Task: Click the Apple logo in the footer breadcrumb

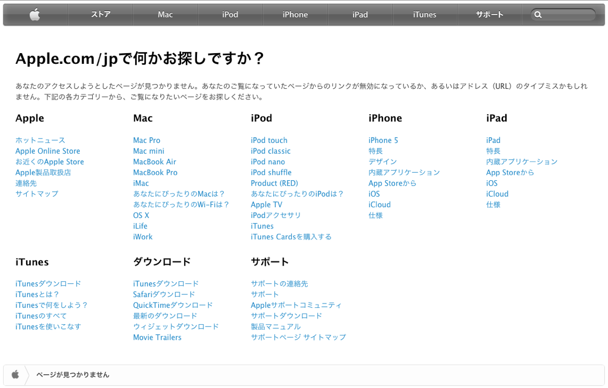Action: coord(15,375)
